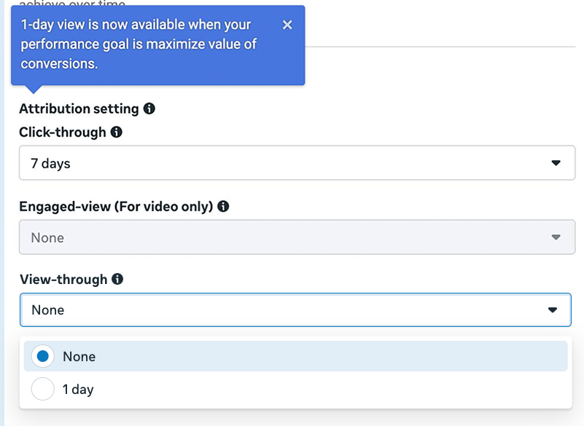Image resolution: width=584 pixels, height=426 pixels.
Task: Select the 1 day radio button
Action: click(43, 390)
